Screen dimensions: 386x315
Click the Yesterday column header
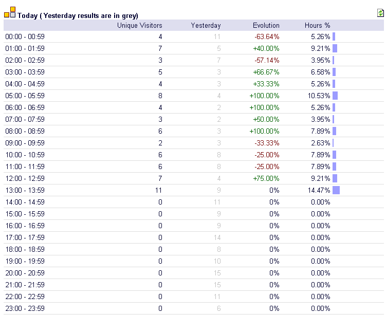206,25
